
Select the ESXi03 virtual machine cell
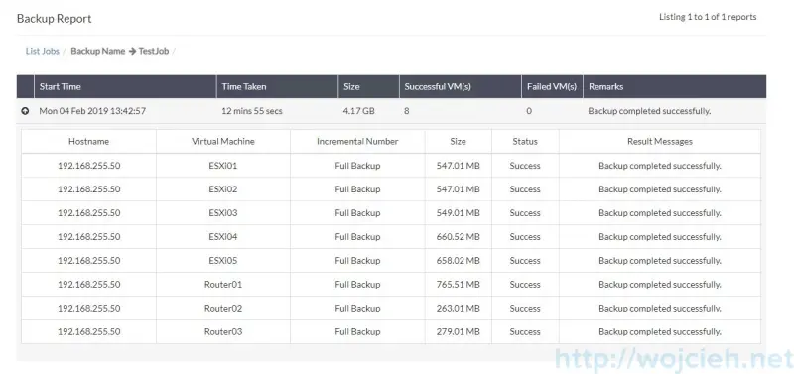(x=223, y=213)
